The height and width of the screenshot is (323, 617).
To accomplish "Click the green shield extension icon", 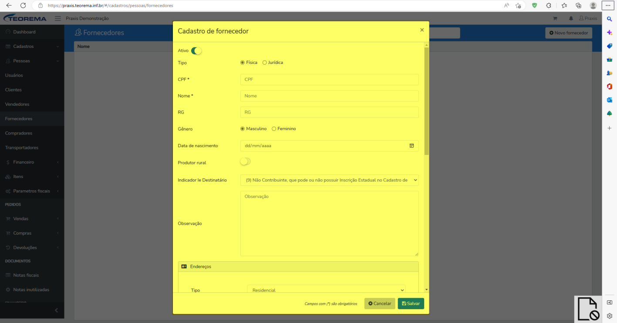I will tap(535, 6).
